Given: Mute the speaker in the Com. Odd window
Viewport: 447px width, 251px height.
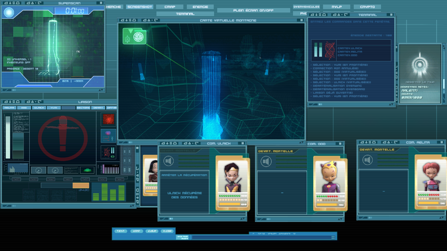Looking at the screenshot, I should click(266, 161).
